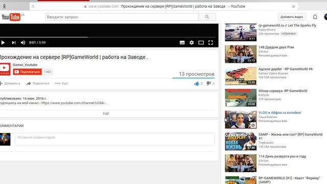The height and width of the screenshot is (184, 327).
Task: Toggle subtitles icon in the player
Action: coord(182,42)
